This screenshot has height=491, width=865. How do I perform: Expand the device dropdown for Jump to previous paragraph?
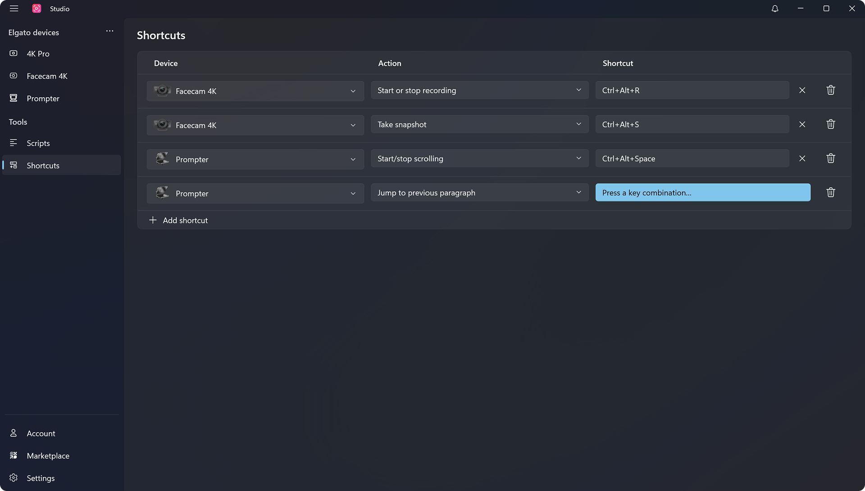[255, 194]
